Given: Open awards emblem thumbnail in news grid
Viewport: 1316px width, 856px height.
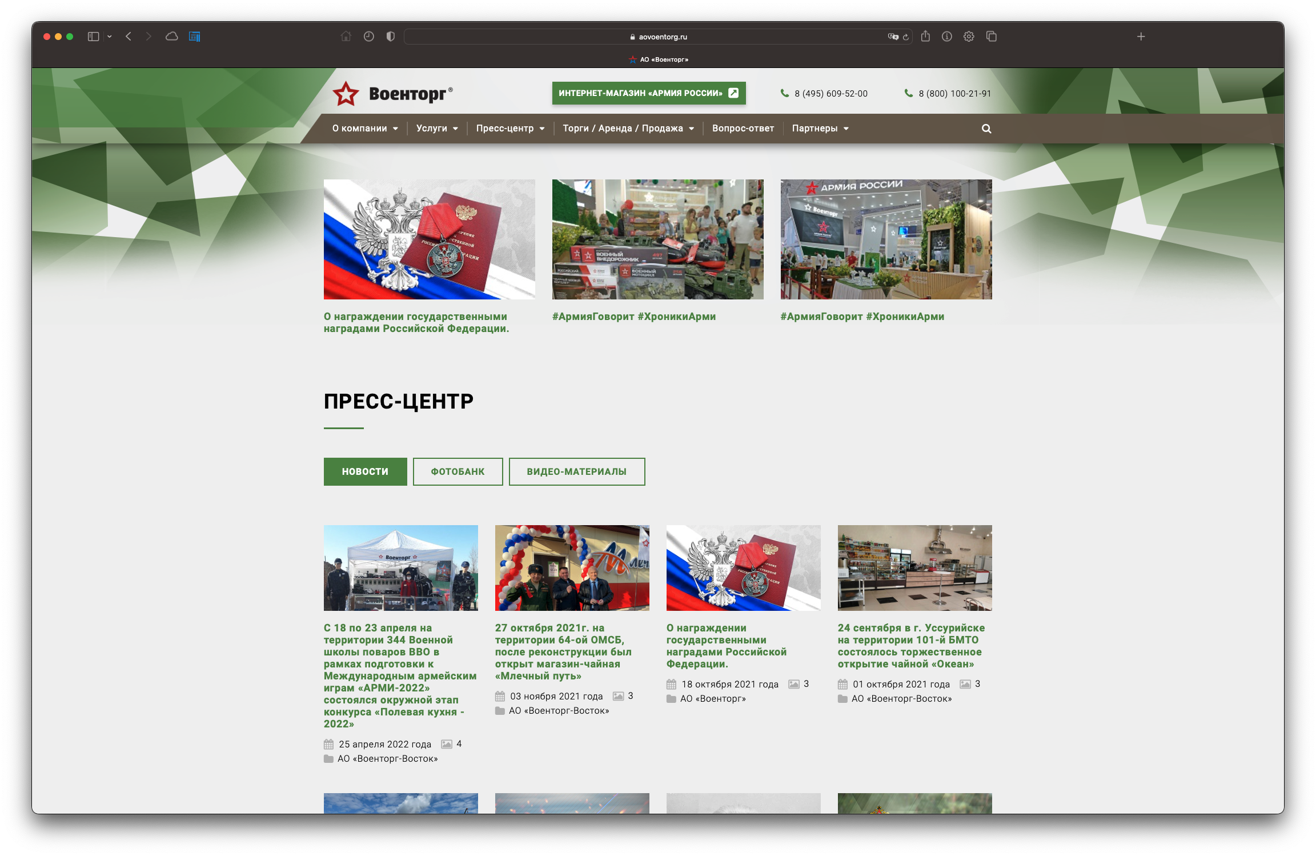Looking at the screenshot, I should point(744,568).
